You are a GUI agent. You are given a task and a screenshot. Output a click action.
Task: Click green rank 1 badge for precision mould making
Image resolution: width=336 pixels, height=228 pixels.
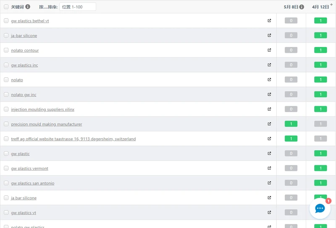point(291,124)
